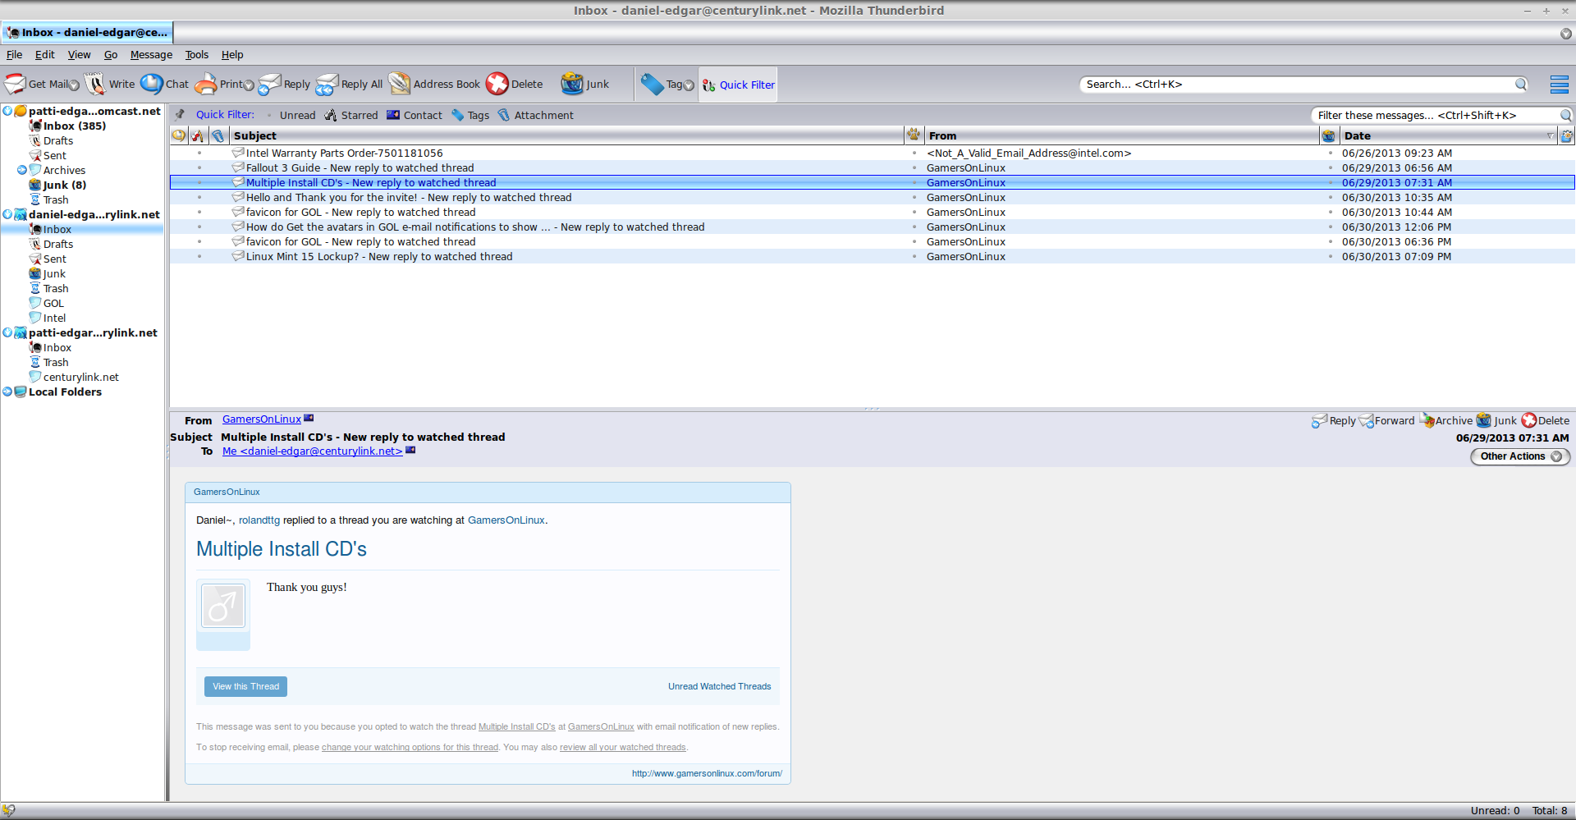This screenshot has width=1576, height=820.
Task: Collapse the patti-edga...omcast.net account
Action: (x=7, y=111)
